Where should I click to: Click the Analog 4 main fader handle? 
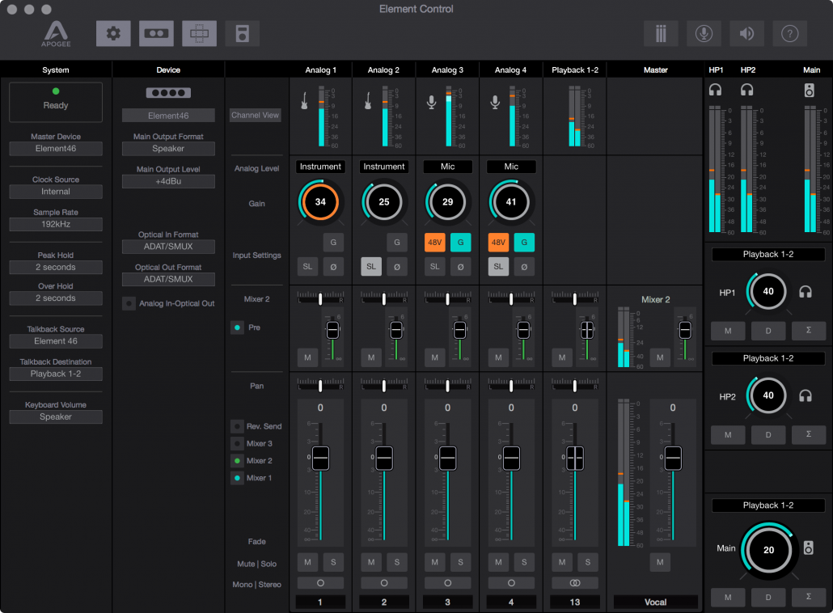pos(511,458)
